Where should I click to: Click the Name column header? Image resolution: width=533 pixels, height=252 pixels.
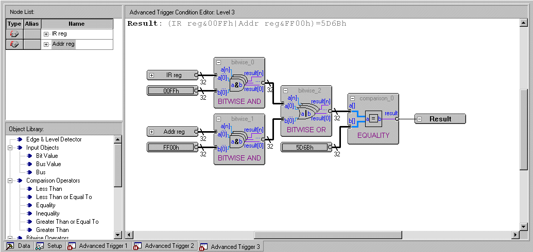tap(76, 24)
